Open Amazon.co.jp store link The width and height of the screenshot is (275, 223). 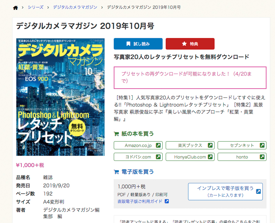coord(138,145)
